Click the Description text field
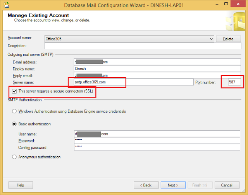 tap(143, 46)
